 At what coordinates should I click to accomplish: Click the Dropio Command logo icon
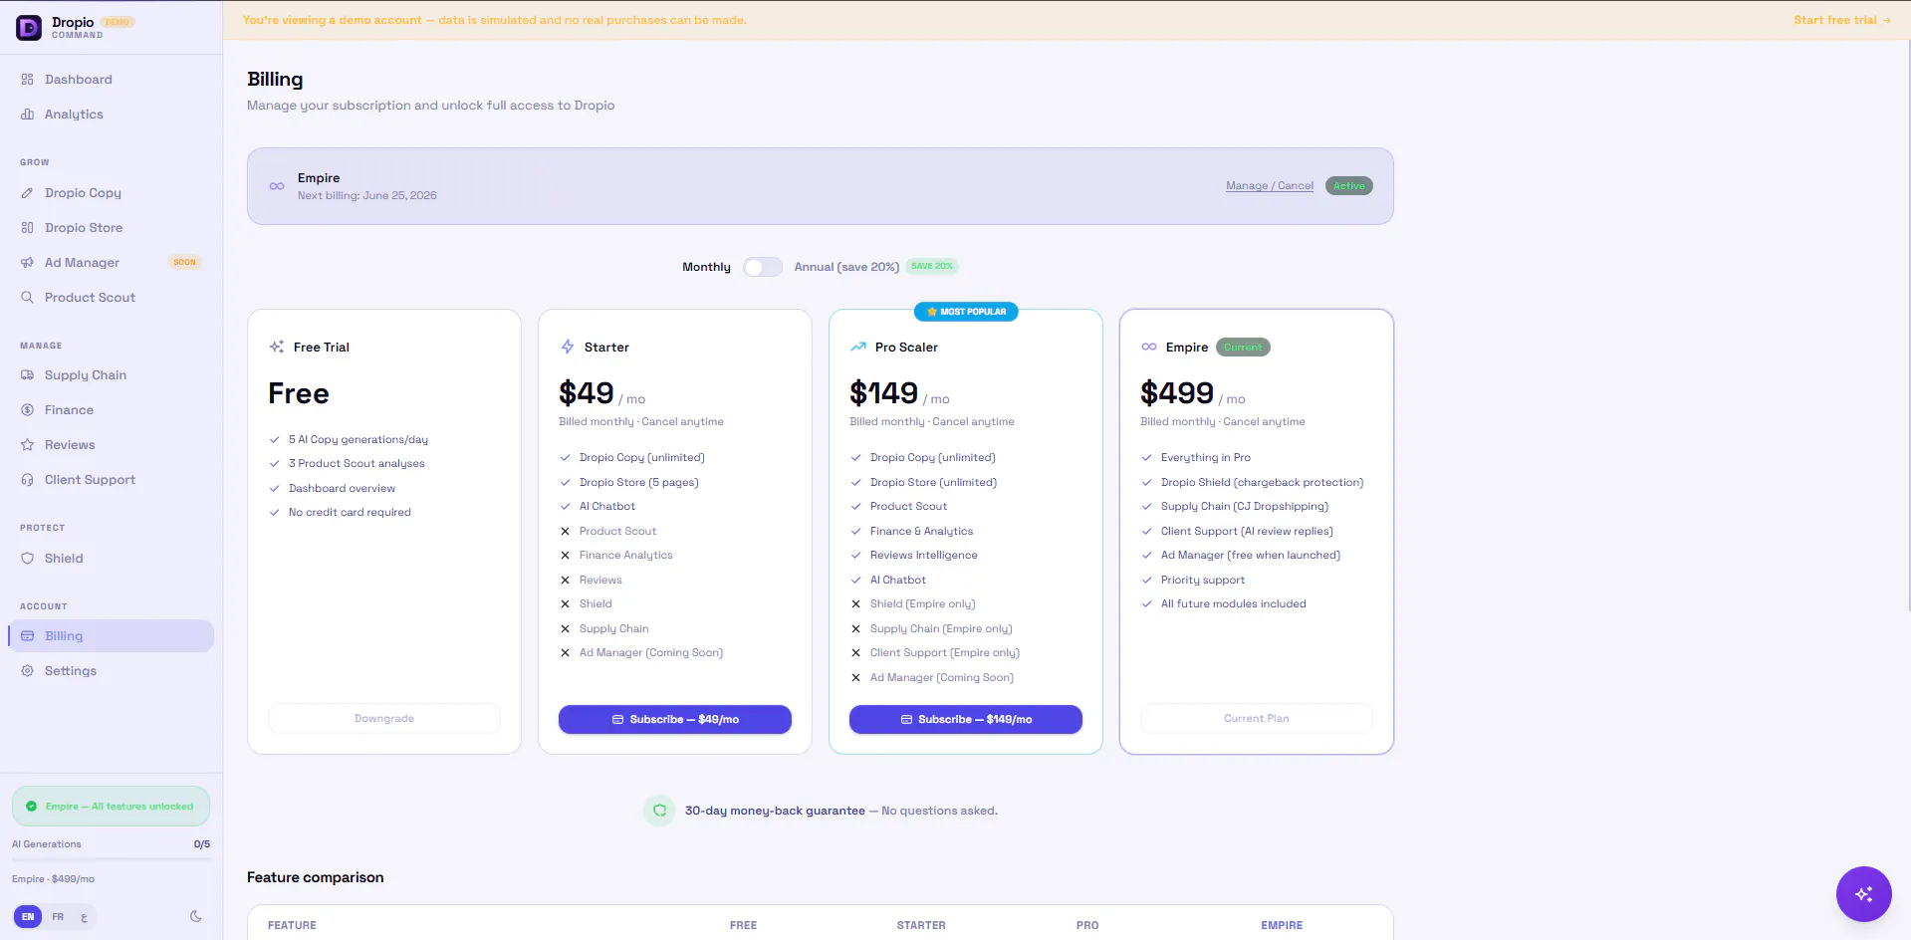pos(29,27)
